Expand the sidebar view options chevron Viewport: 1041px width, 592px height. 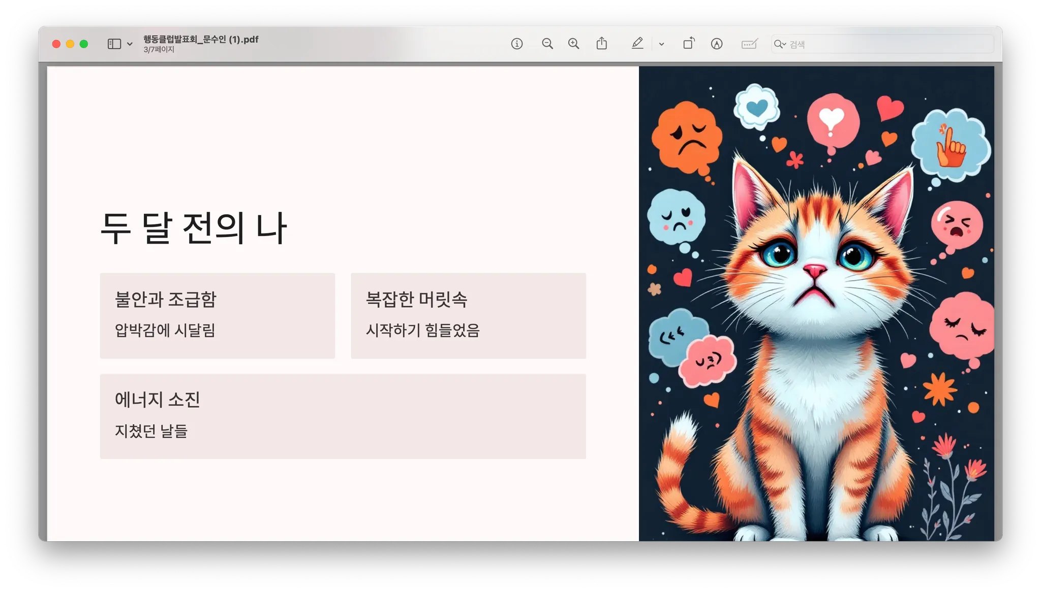tap(130, 44)
